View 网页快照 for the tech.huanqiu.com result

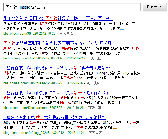(x=94, y=58)
